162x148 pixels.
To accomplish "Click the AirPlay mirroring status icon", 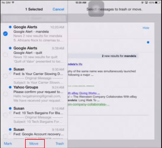I will pyautogui.click(x=146, y=3).
